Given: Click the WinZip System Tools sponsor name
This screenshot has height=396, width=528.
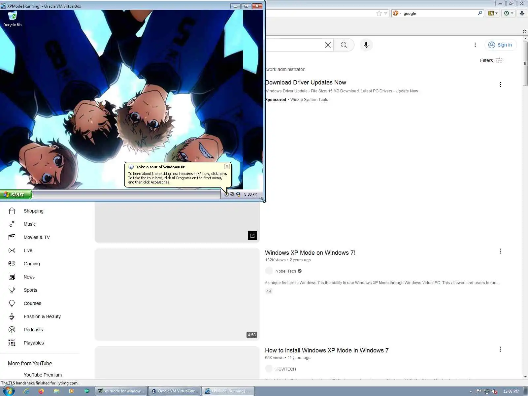Looking at the screenshot, I should coord(309,100).
